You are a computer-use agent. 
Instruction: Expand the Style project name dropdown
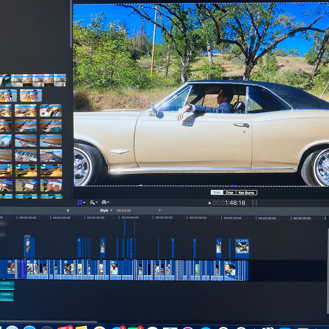(x=106, y=210)
